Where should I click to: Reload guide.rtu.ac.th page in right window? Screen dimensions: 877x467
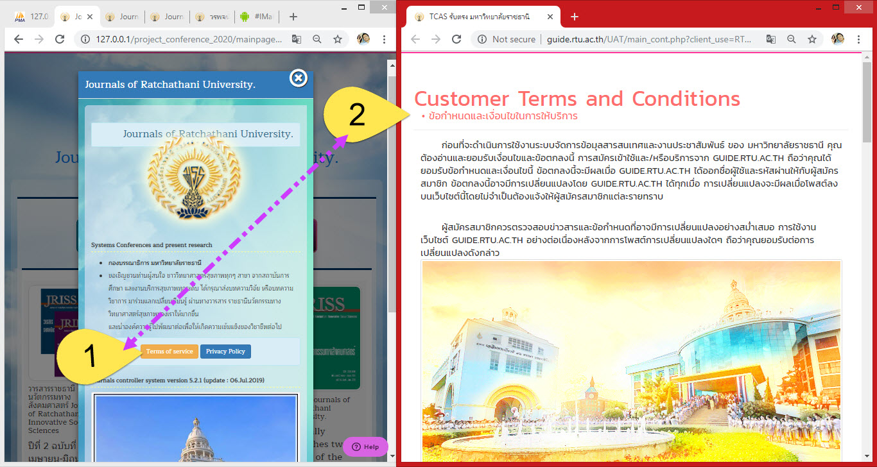point(456,39)
